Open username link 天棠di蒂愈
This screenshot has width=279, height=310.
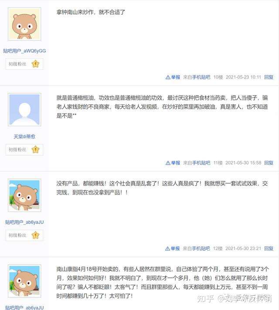[x=24, y=136]
